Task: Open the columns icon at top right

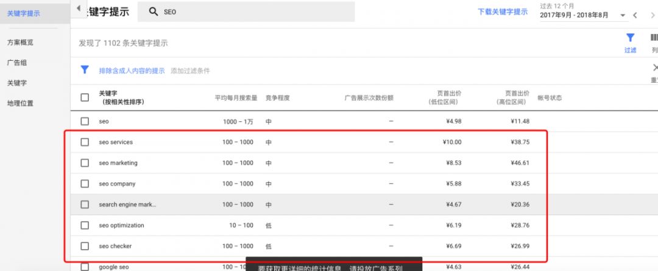Action: point(654,38)
